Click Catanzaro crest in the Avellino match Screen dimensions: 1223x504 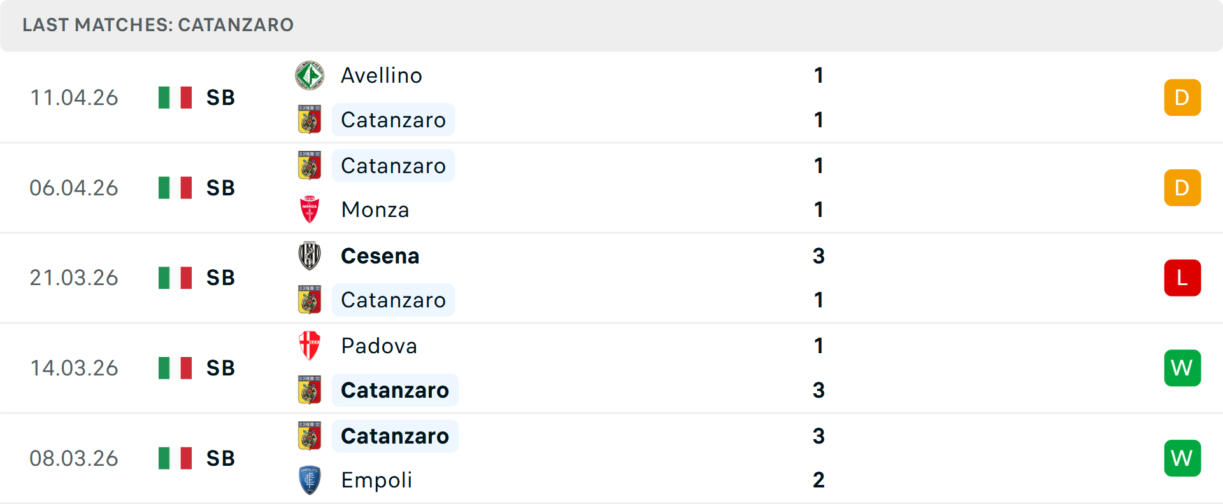coord(310,120)
